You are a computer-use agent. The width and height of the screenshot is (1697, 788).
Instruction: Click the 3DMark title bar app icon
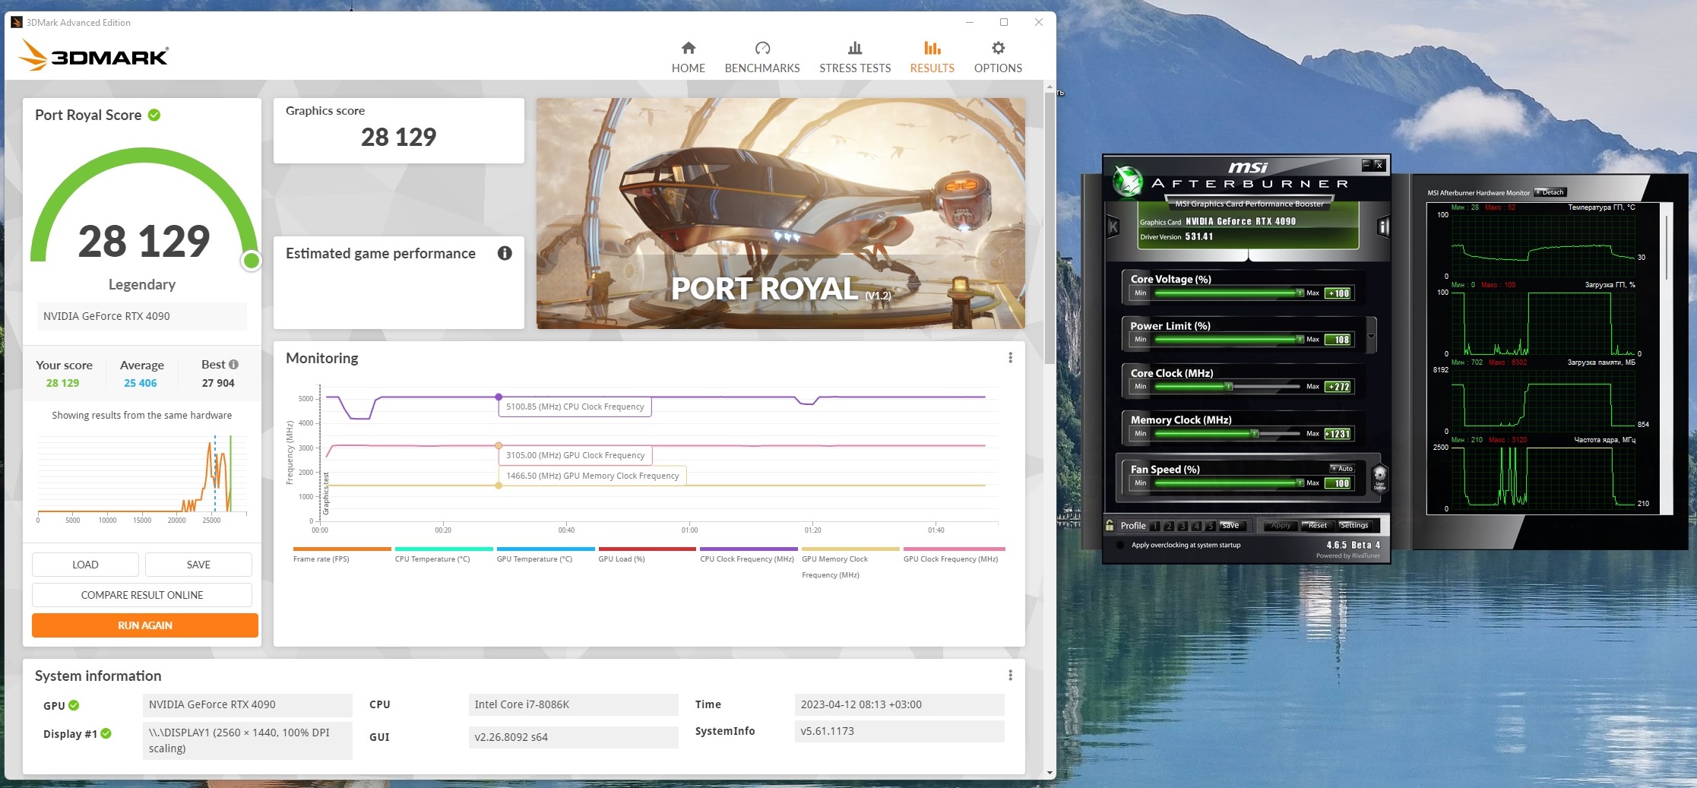click(16, 22)
